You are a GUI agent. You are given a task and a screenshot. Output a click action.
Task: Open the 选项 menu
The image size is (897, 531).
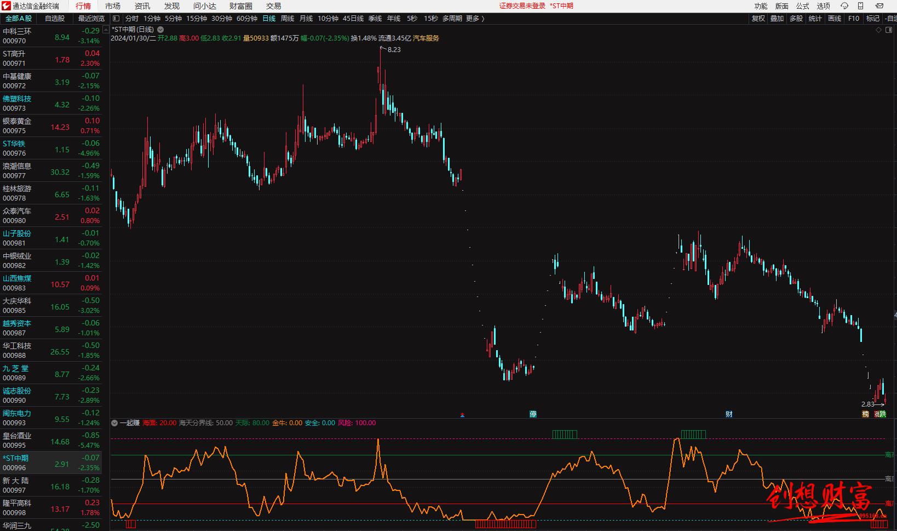pyautogui.click(x=823, y=6)
